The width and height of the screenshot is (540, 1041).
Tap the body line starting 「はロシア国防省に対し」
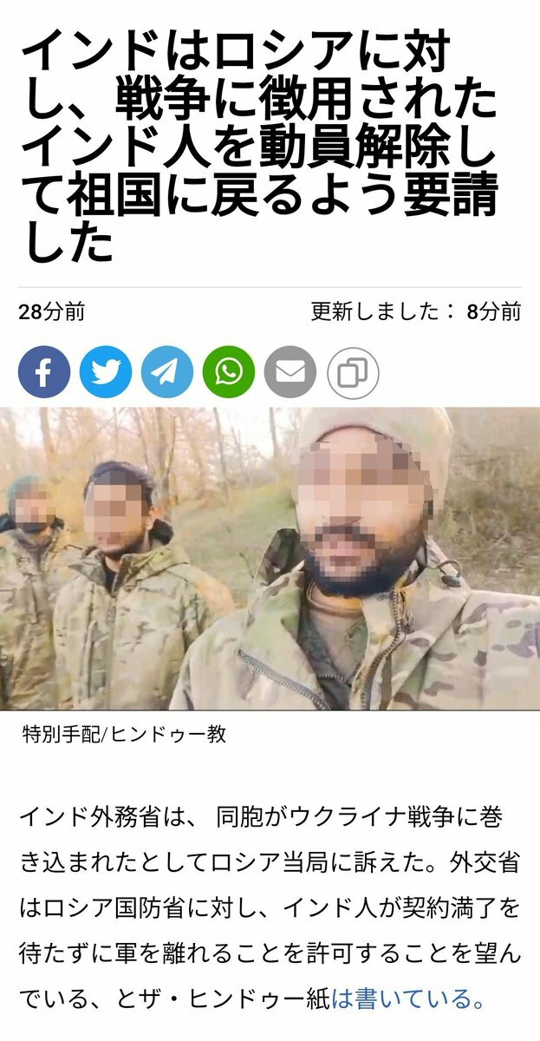click(270, 909)
